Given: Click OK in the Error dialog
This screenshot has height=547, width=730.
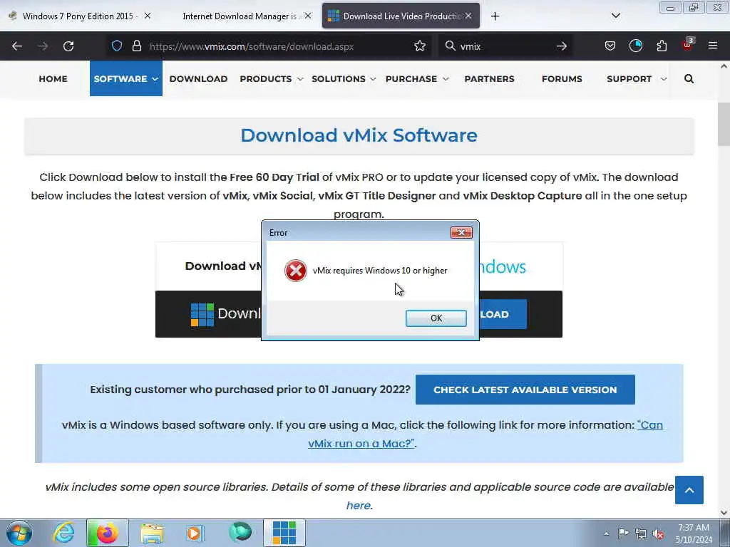Looking at the screenshot, I should (x=436, y=318).
